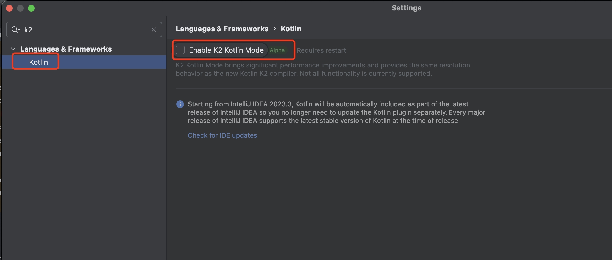Click the Settings window title
Image resolution: width=612 pixels, height=260 pixels.
click(406, 8)
